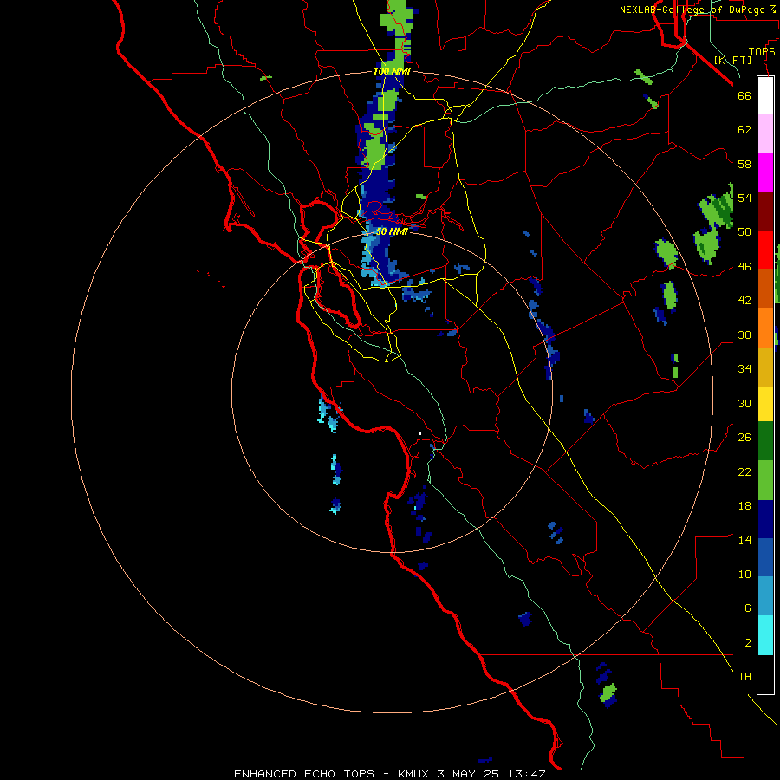Viewport: 780px width, 780px height.
Task: Click the cyan 10 kft legend swatch
Action: click(x=765, y=635)
